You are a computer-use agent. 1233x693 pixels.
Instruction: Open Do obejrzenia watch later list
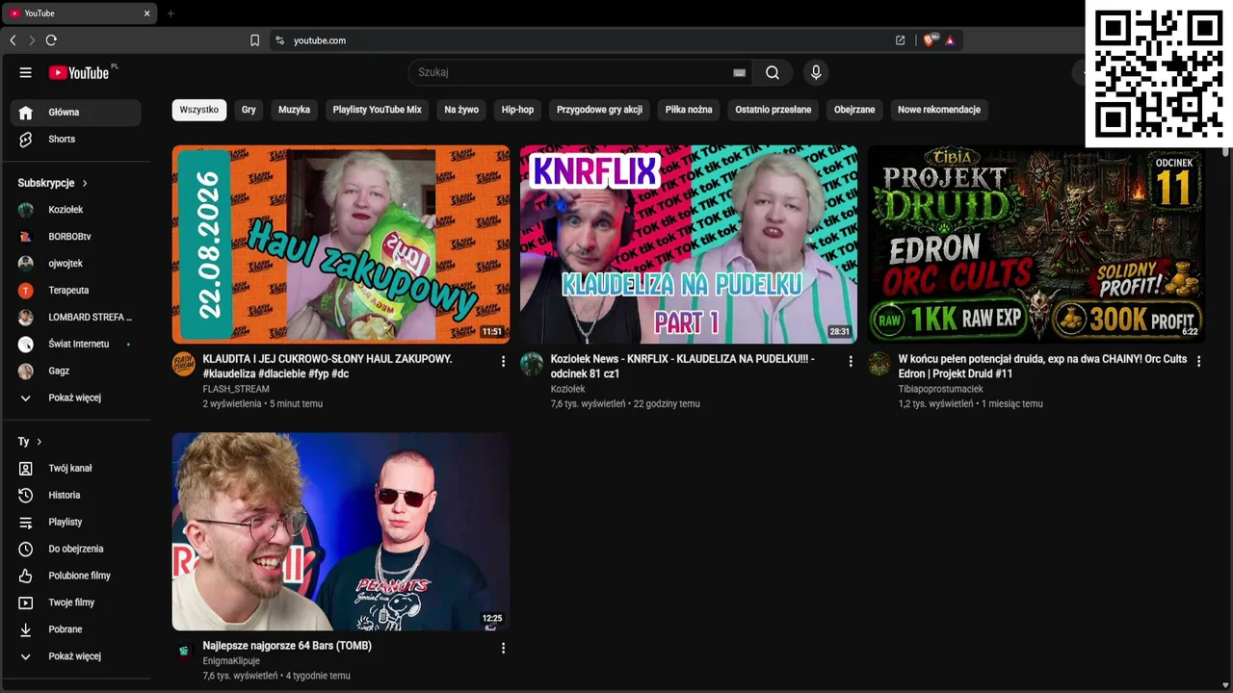tap(76, 550)
